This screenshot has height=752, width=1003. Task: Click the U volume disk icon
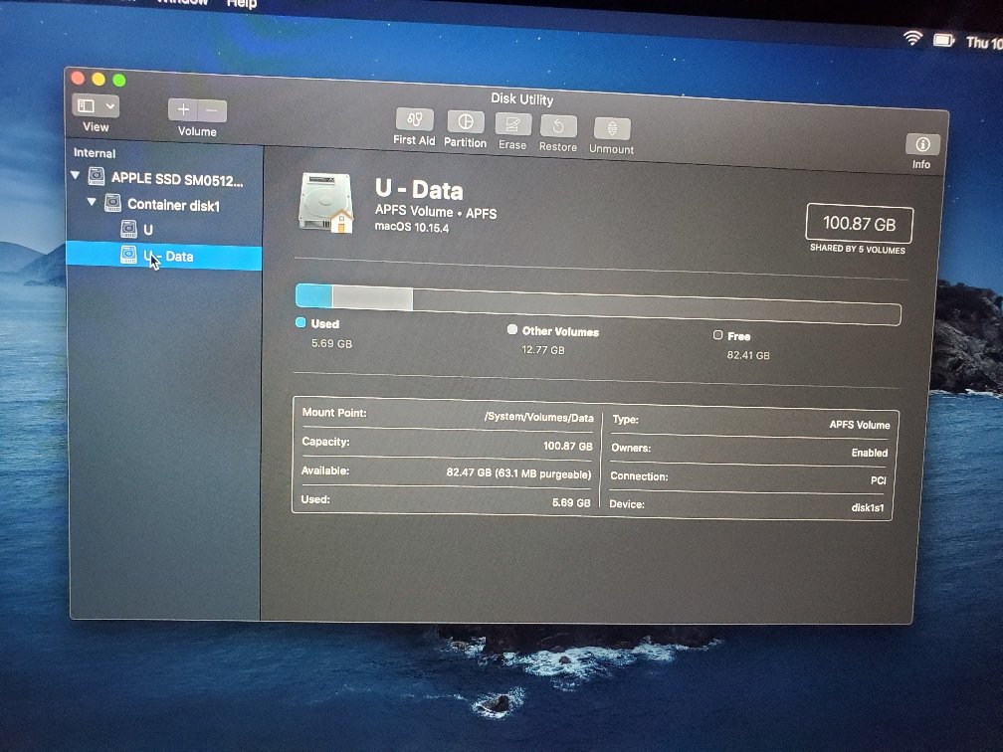point(128,229)
